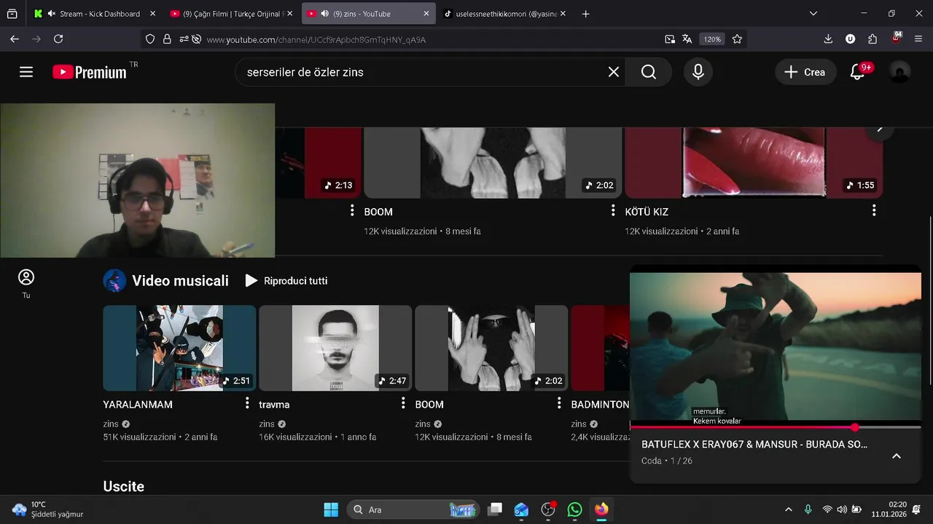Toggle microphone tray indicator
Viewport: 933px width, 524px height.
coord(808,509)
